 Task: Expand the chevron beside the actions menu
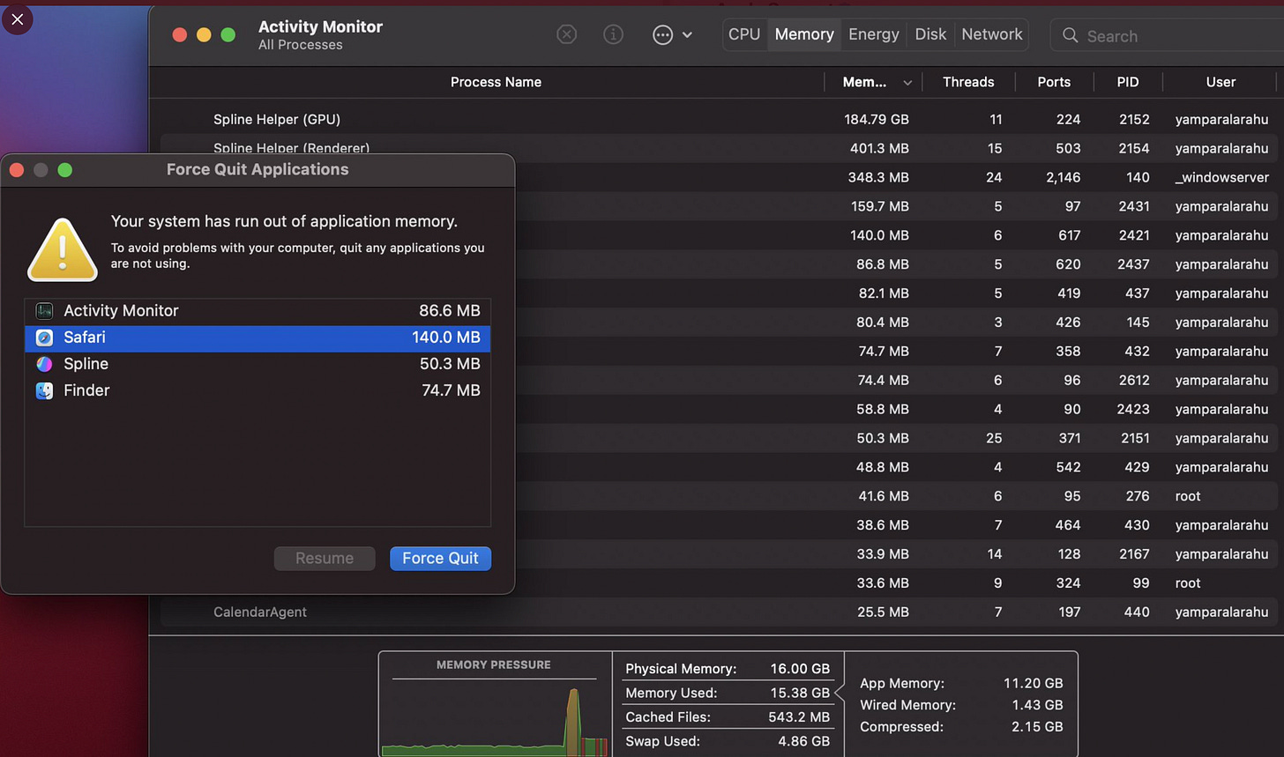click(x=687, y=35)
